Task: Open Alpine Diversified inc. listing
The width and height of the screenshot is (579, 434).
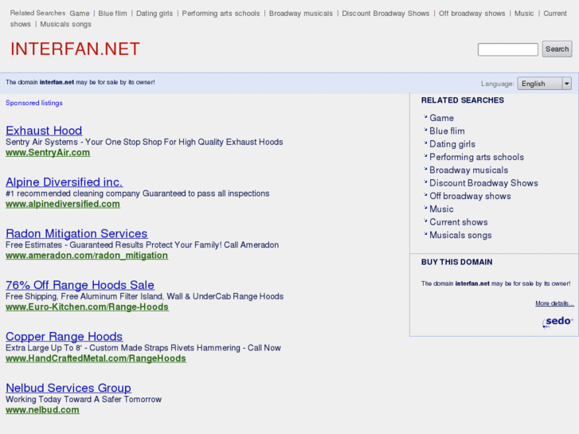Action: (65, 182)
